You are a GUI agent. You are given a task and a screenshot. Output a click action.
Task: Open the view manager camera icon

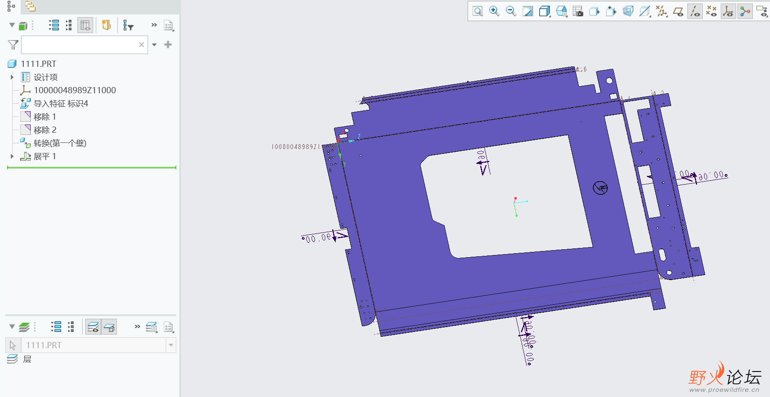tap(578, 11)
